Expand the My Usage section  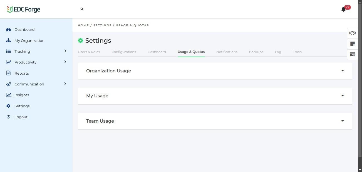click(x=343, y=96)
